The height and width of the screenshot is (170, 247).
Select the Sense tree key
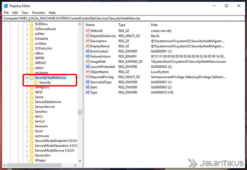[x=39, y=97]
